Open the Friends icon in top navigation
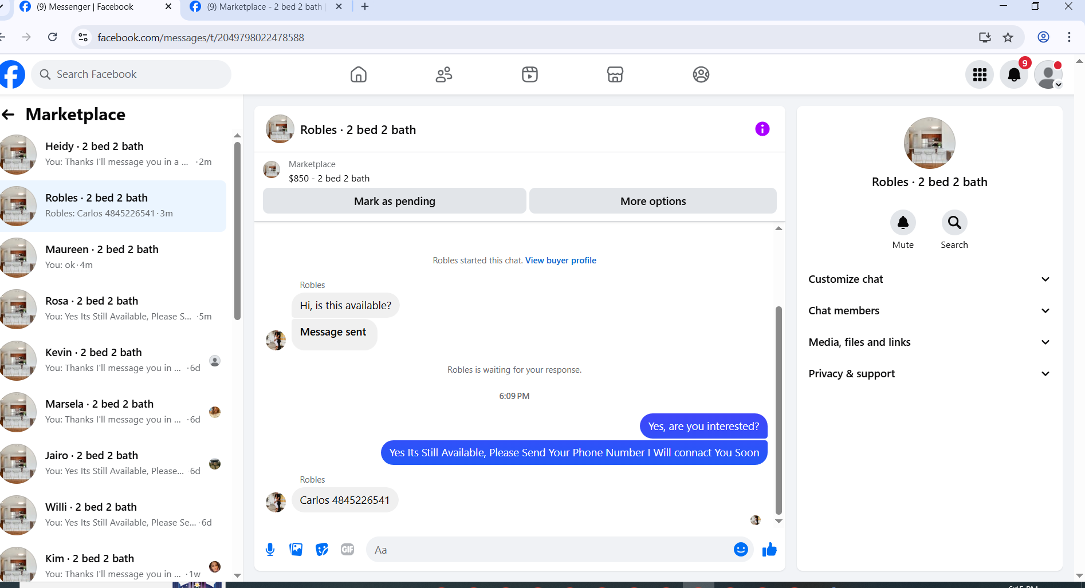This screenshot has height=588, width=1085. click(x=444, y=74)
